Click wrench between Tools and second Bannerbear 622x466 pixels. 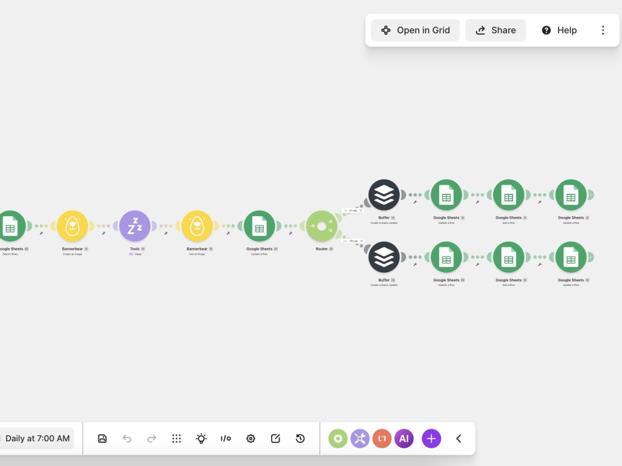[x=166, y=234]
